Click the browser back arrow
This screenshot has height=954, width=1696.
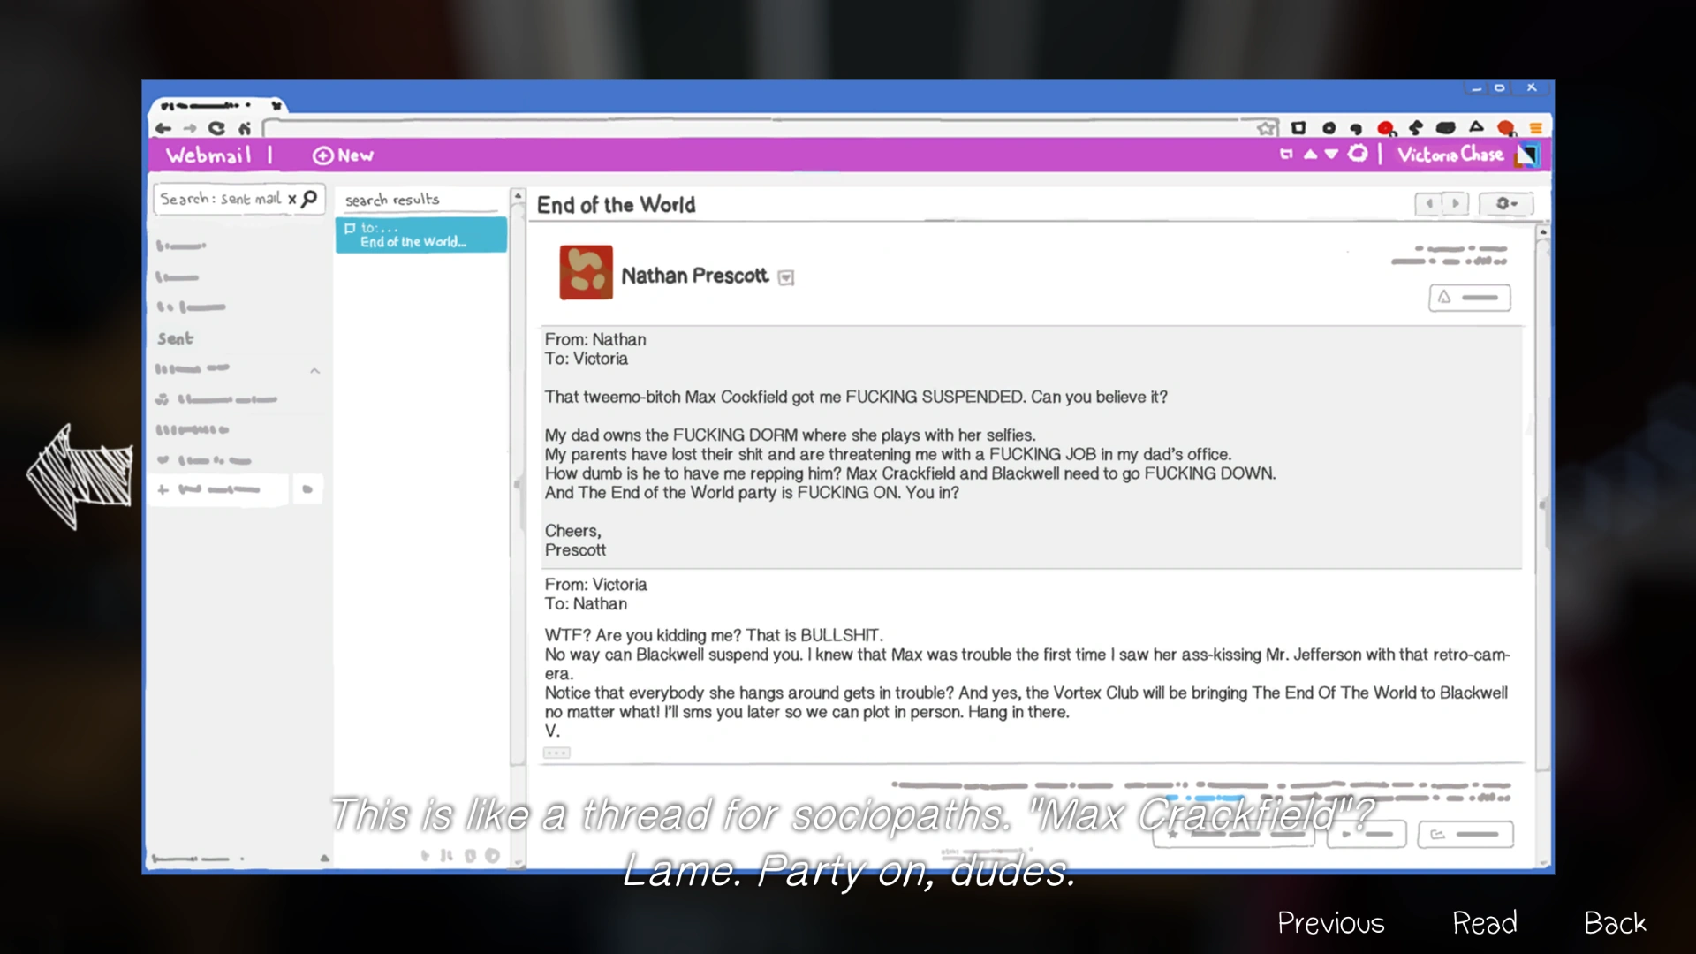pos(163,129)
